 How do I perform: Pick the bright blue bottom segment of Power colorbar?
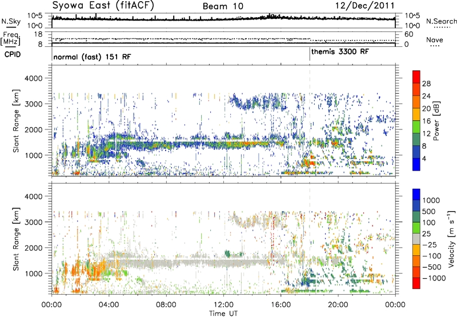click(x=416, y=165)
